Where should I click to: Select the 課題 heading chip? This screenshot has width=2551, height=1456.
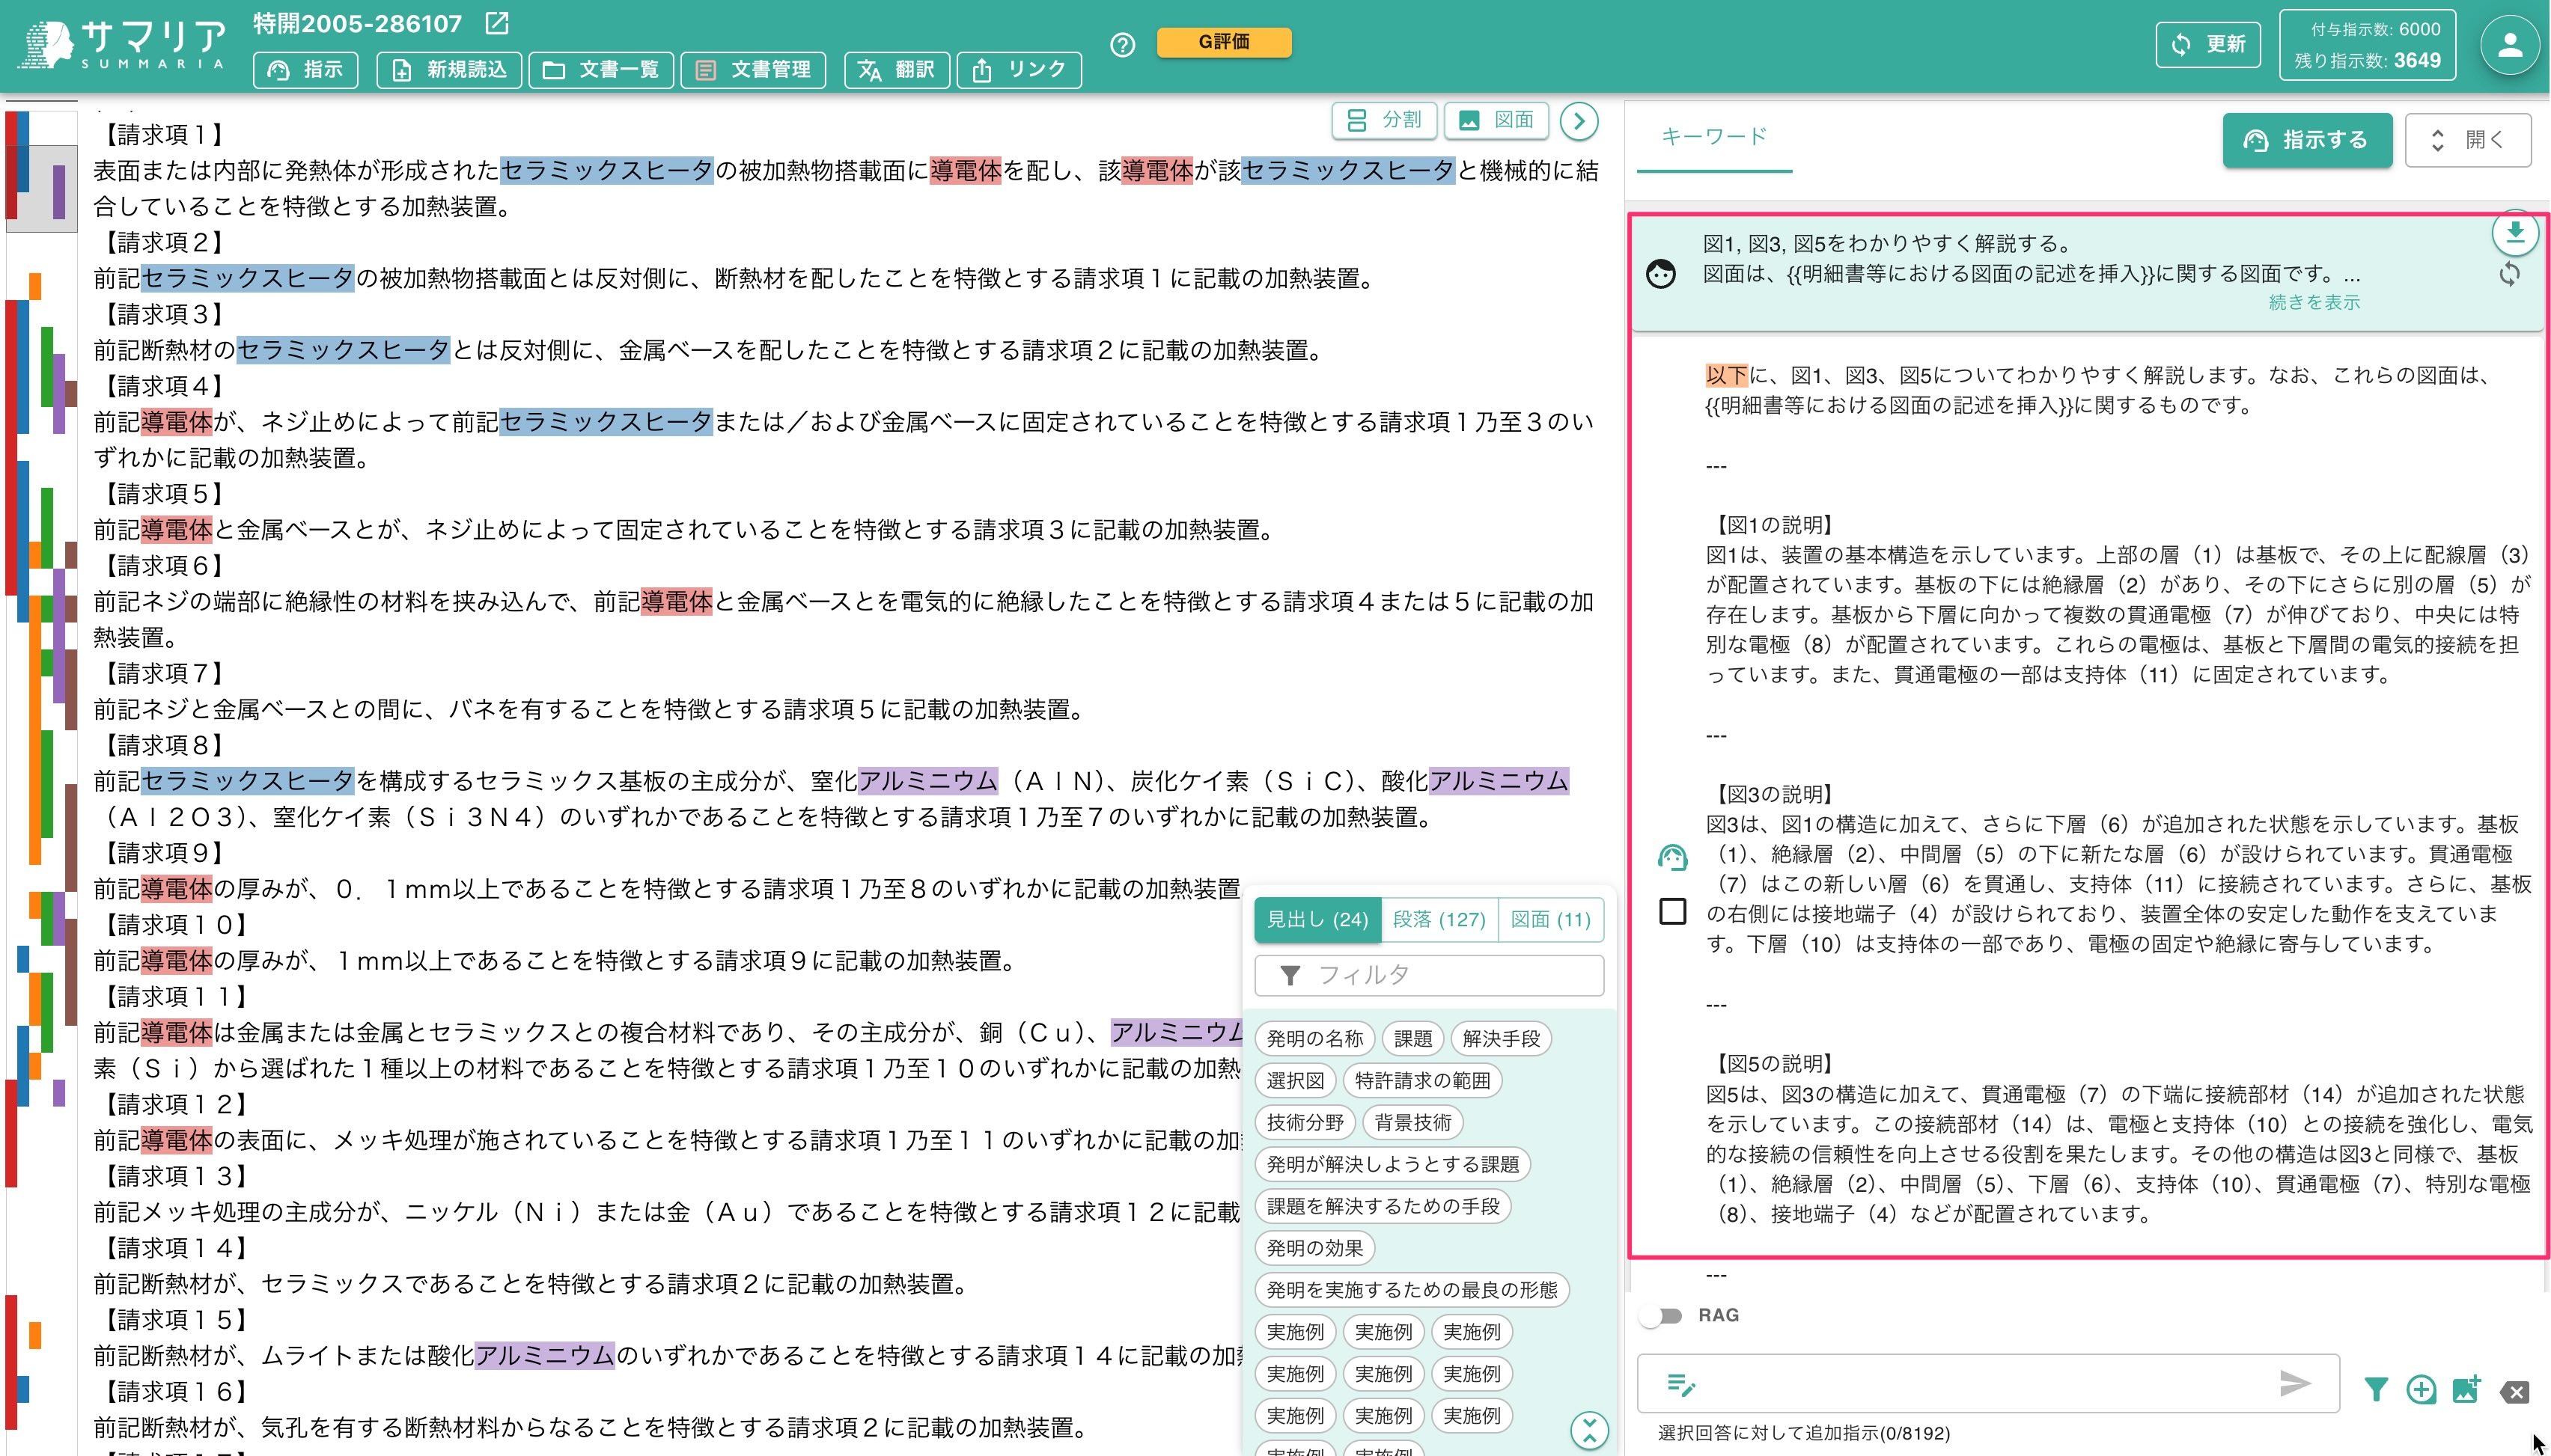[1412, 1039]
